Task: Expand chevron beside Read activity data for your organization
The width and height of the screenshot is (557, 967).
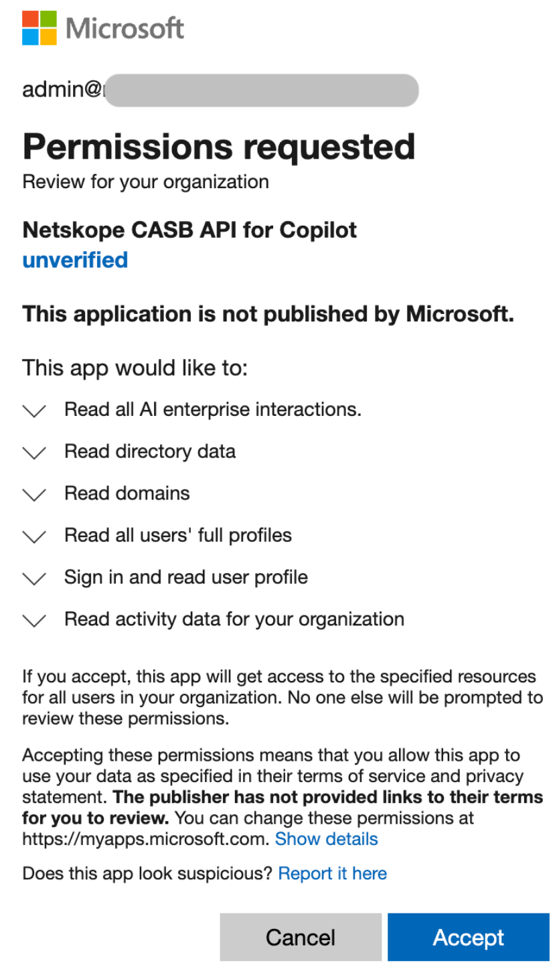Action: tap(34, 621)
